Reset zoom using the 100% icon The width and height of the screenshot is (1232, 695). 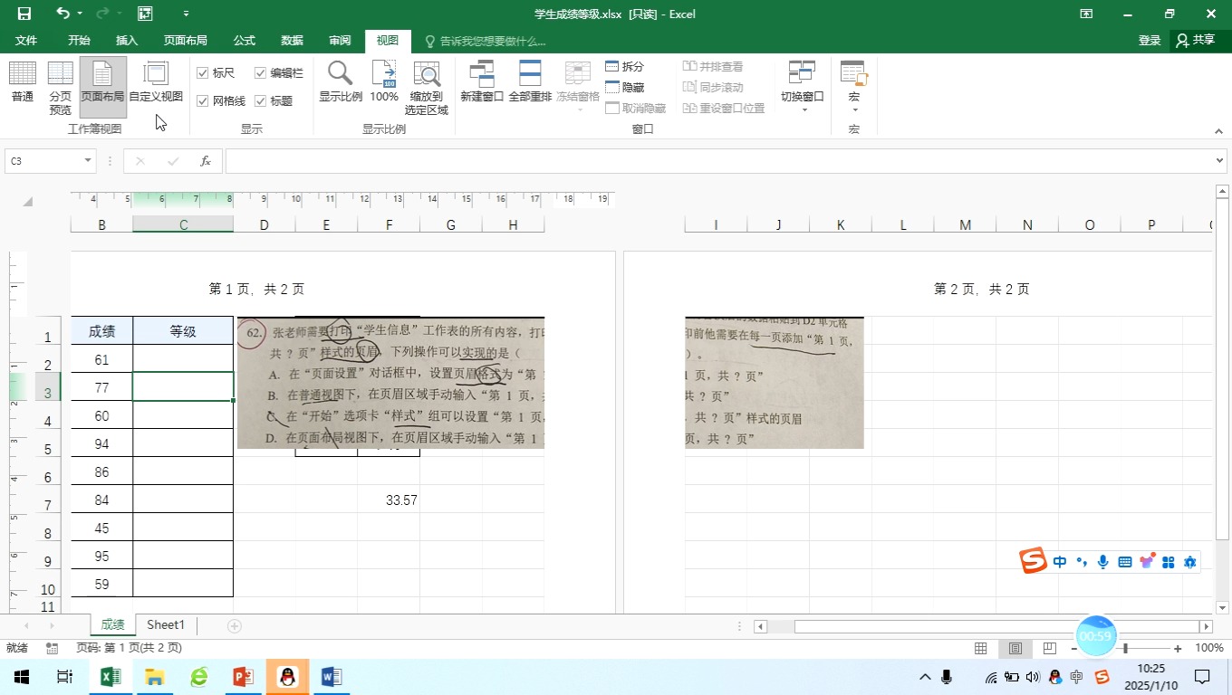[383, 84]
